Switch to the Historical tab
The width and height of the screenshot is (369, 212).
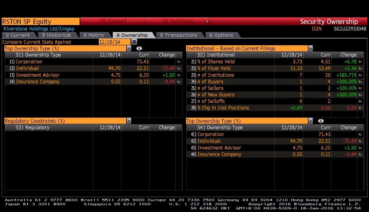(57, 35)
